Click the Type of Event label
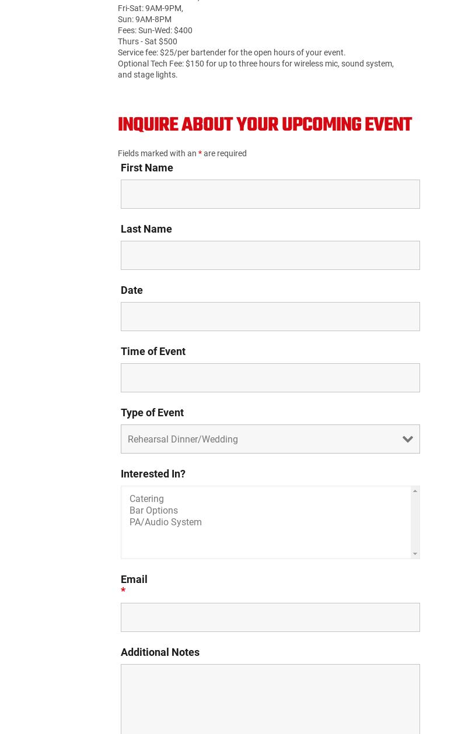Viewport: 458px width, 734px height. click(152, 413)
